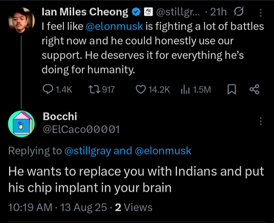
Task: Open Ian Miles Cheong display name
Action: coord(84,12)
